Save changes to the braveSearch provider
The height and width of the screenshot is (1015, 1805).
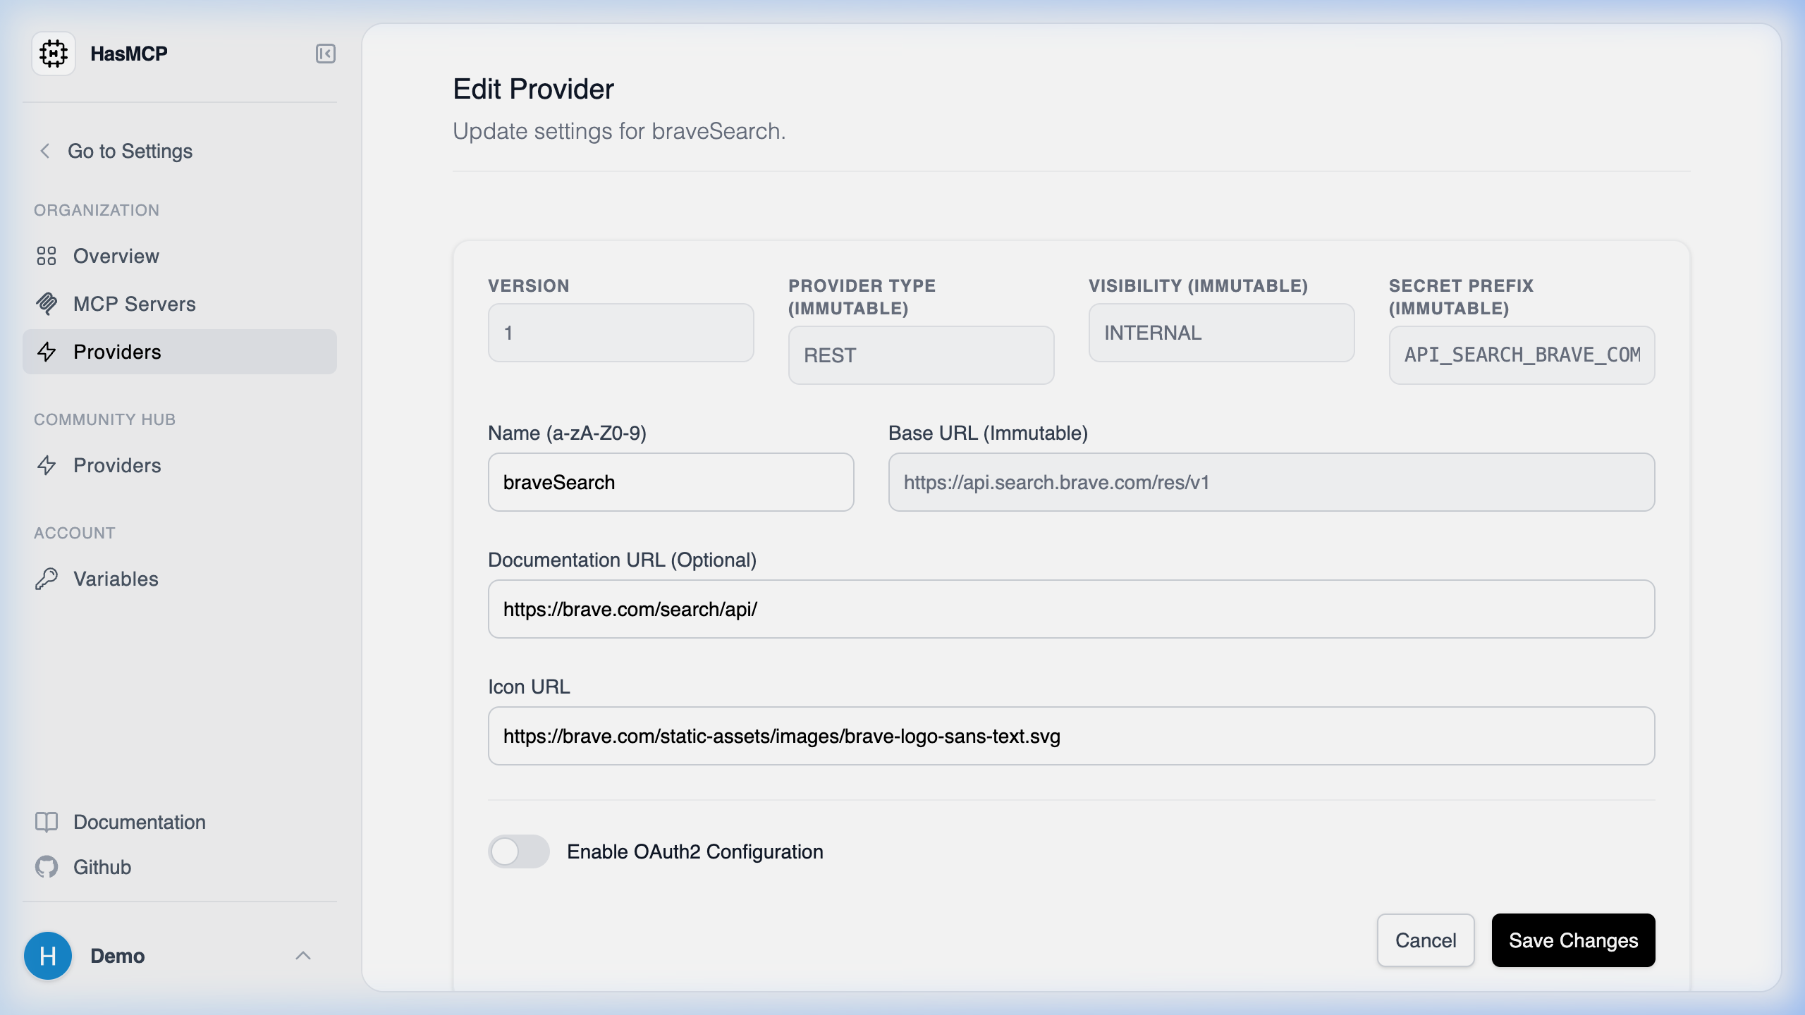click(x=1573, y=940)
